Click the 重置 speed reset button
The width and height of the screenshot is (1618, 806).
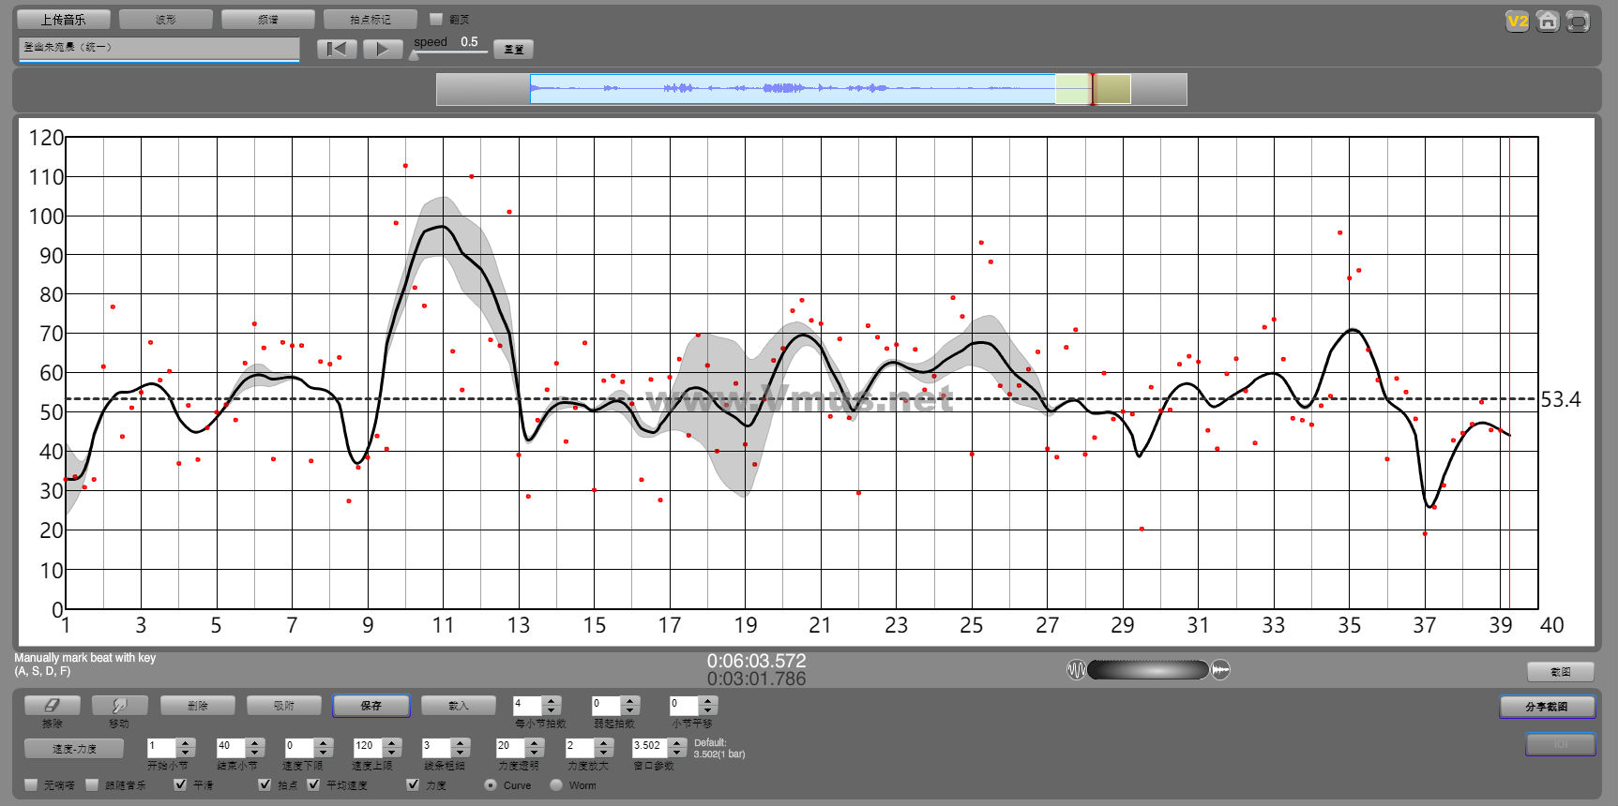(x=514, y=49)
